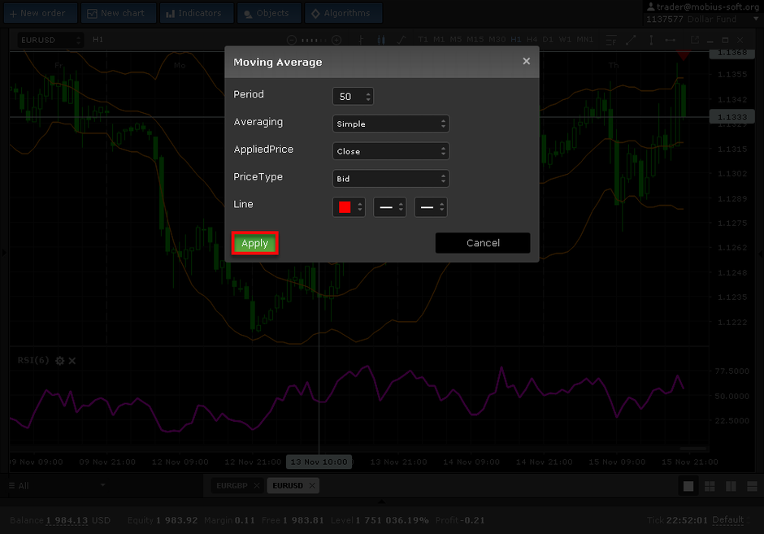Open the Algorithms menu
Image resolution: width=764 pixels, height=534 pixels.
pos(343,13)
